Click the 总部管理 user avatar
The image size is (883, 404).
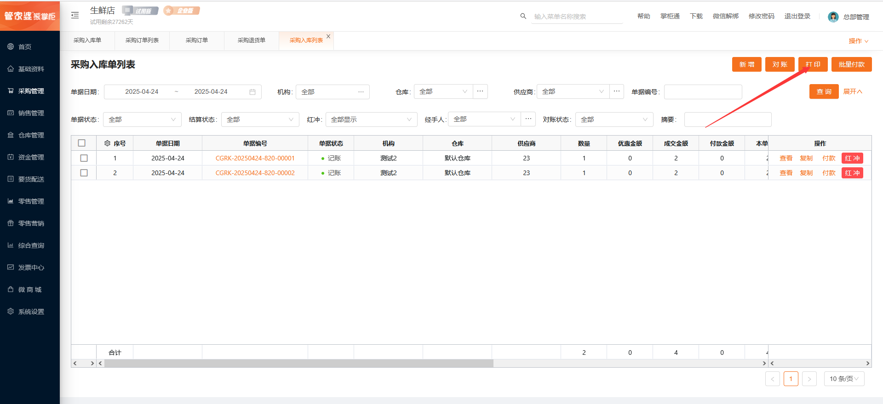coord(833,17)
